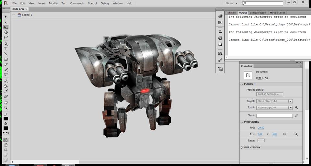Switch to the Motion Editor tab

277,13
